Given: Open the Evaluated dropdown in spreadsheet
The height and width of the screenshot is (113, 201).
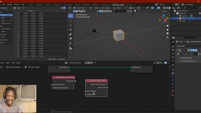Looking at the screenshot, I should coord(6,8).
